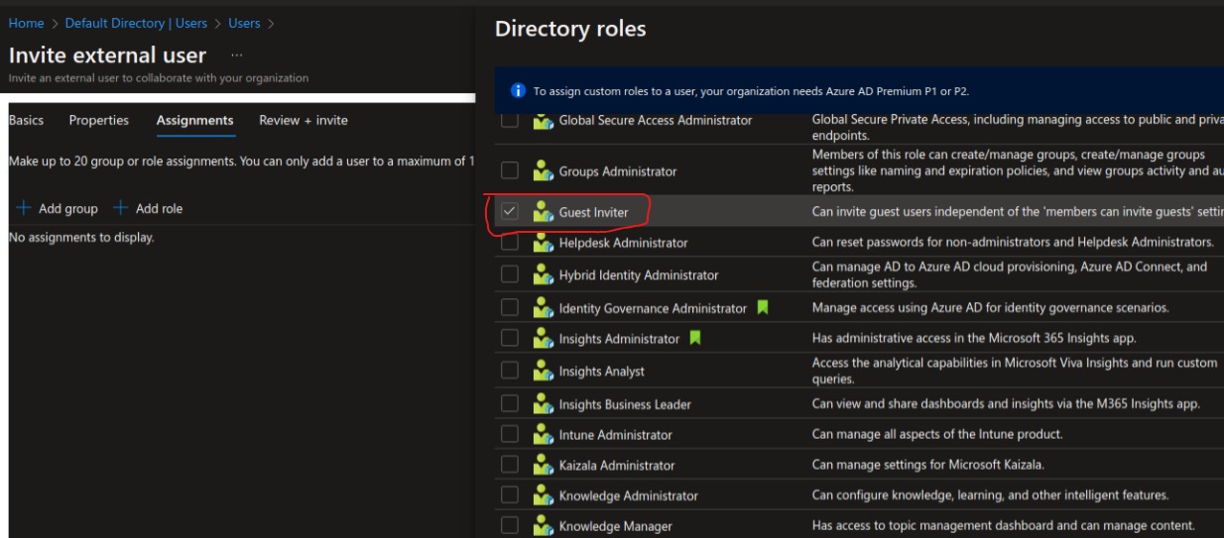Viewport: 1224px width, 538px height.
Task: Click the Add role button
Action: 149,209
